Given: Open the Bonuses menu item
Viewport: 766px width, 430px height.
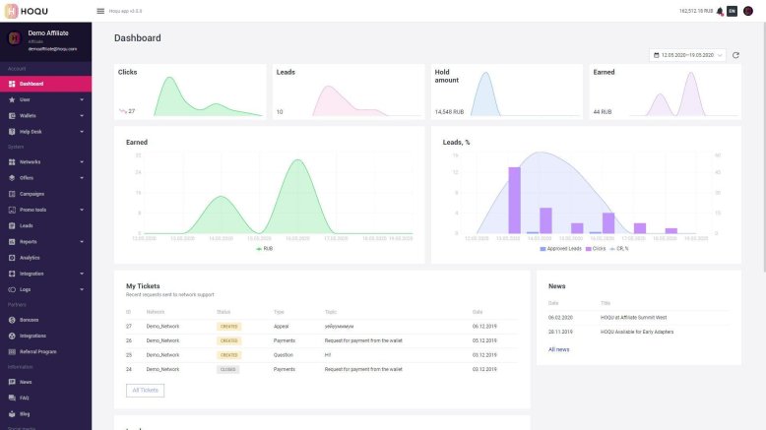Looking at the screenshot, I should [x=45, y=320].
